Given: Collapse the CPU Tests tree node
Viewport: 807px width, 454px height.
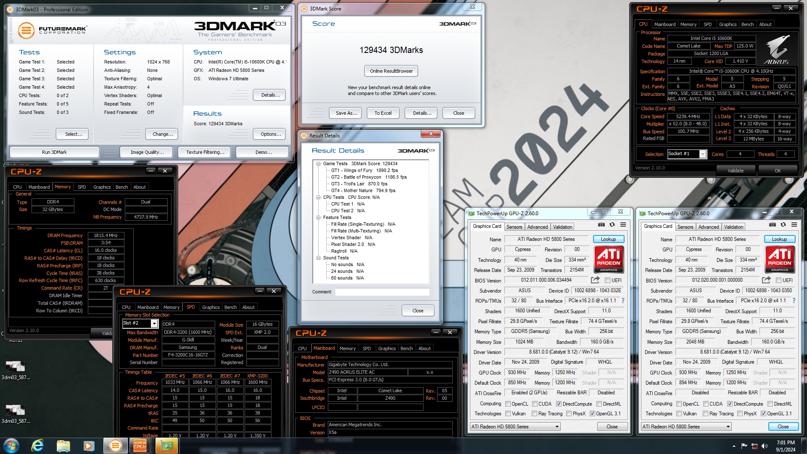Looking at the screenshot, I should [x=319, y=198].
